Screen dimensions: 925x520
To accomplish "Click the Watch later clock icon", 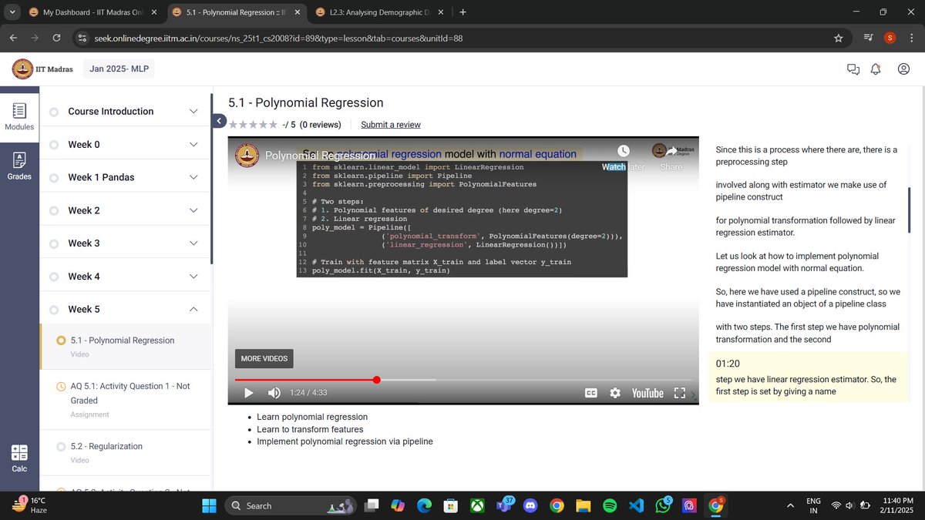I will (624, 151).
